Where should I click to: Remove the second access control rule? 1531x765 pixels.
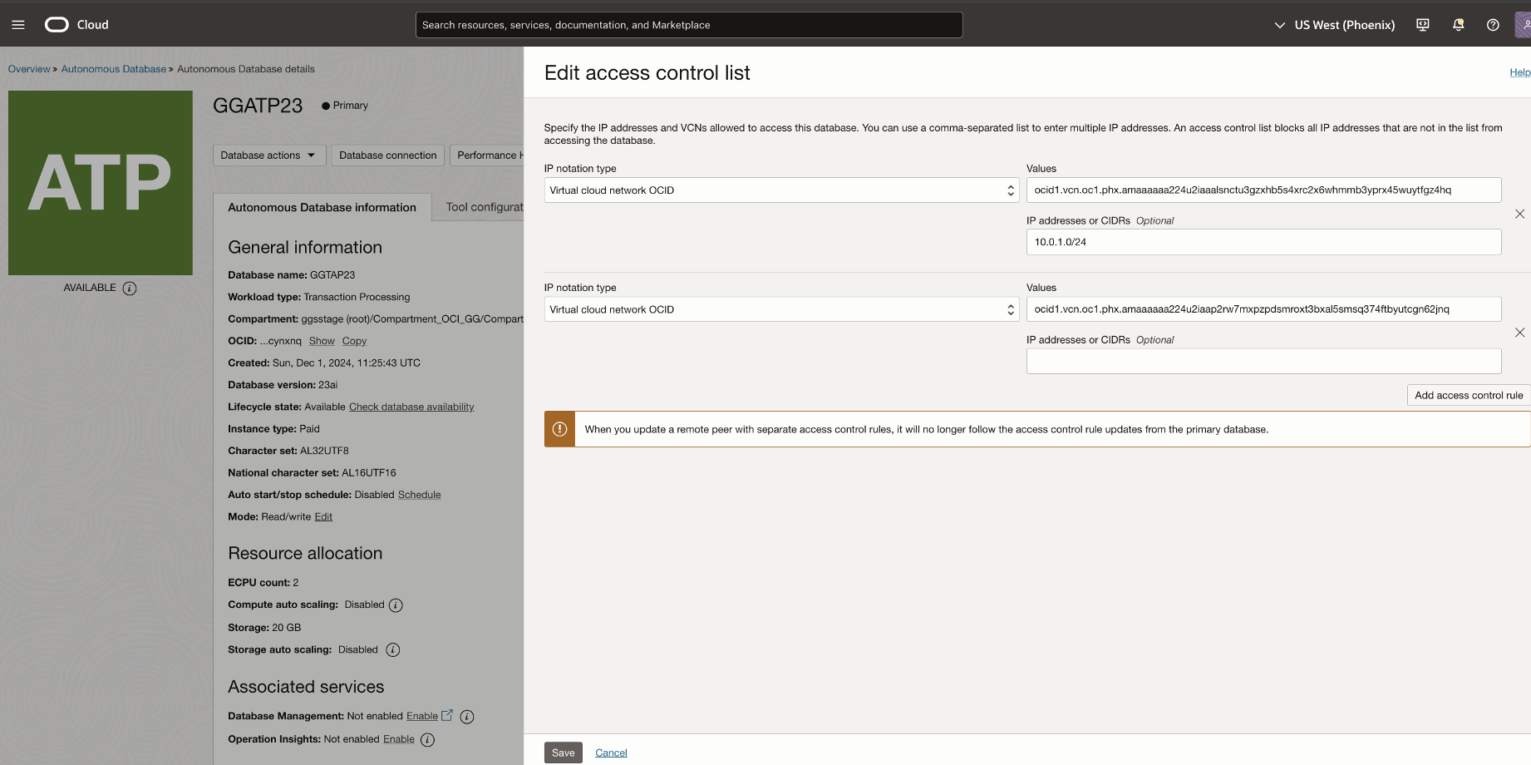point(1519,333)
